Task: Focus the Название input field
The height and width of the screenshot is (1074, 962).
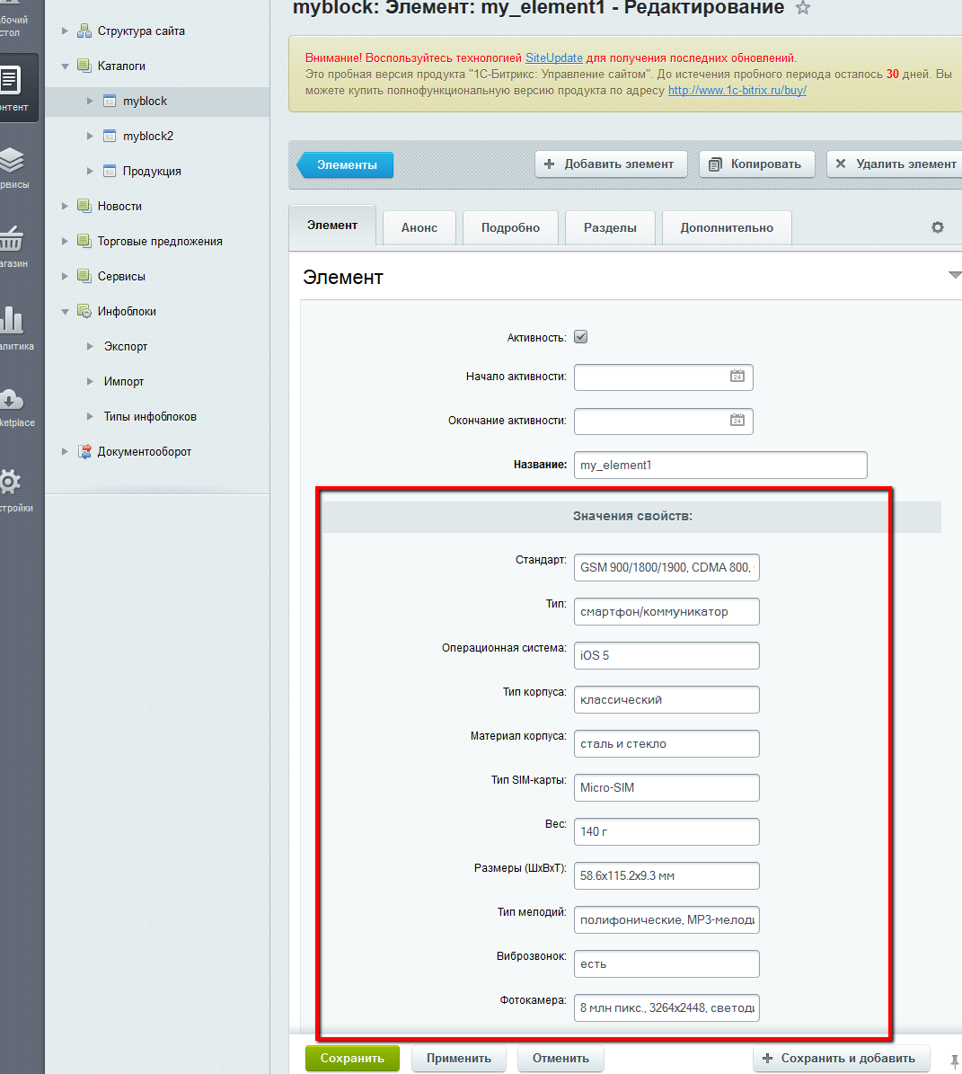Action: click(720, 465)
